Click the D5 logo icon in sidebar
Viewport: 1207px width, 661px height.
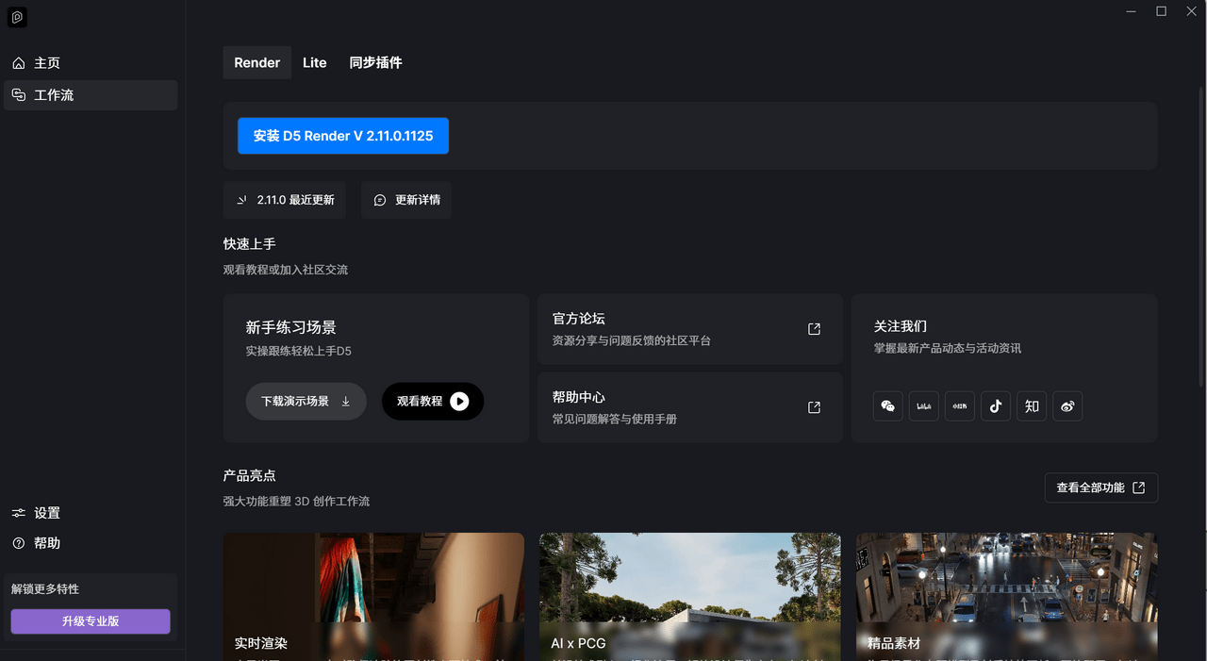click(17, 17)
